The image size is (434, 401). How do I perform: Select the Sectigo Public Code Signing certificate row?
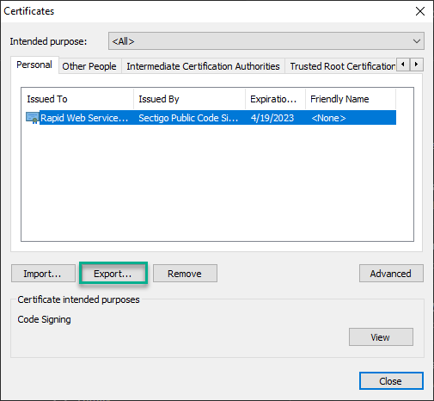211,118
